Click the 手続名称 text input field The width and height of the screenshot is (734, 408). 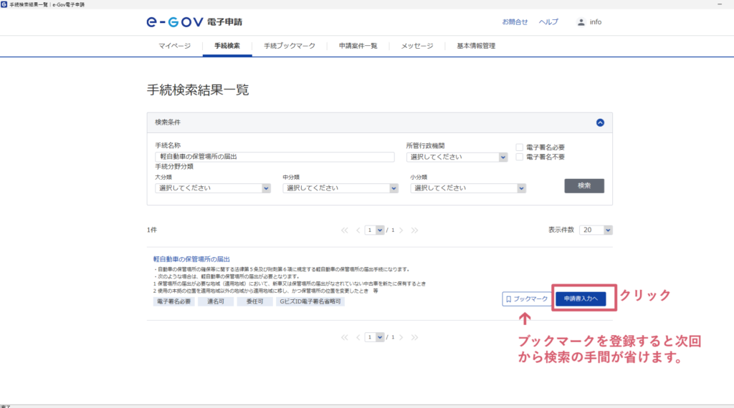coord(275,157)
